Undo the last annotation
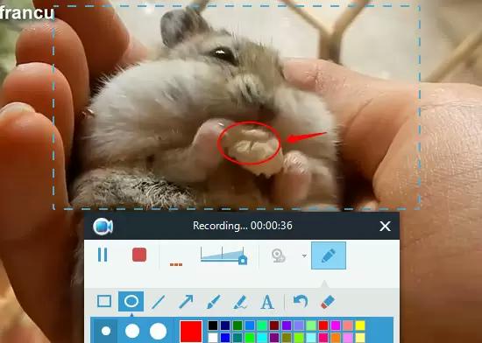 301,301
